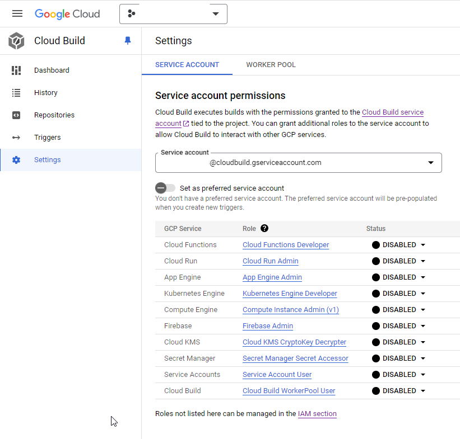460x439 pixels.
Task: Open Repositories in the sidebar
Action: tap(71, 115)
